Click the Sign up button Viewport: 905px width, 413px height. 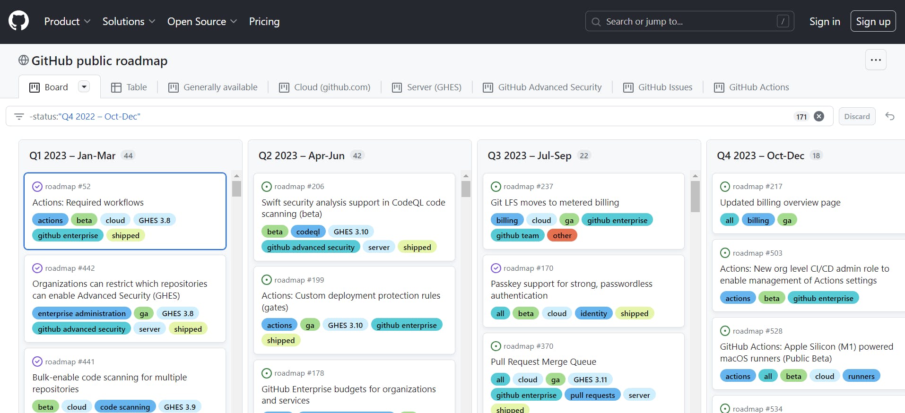click(x=873, y=22)
